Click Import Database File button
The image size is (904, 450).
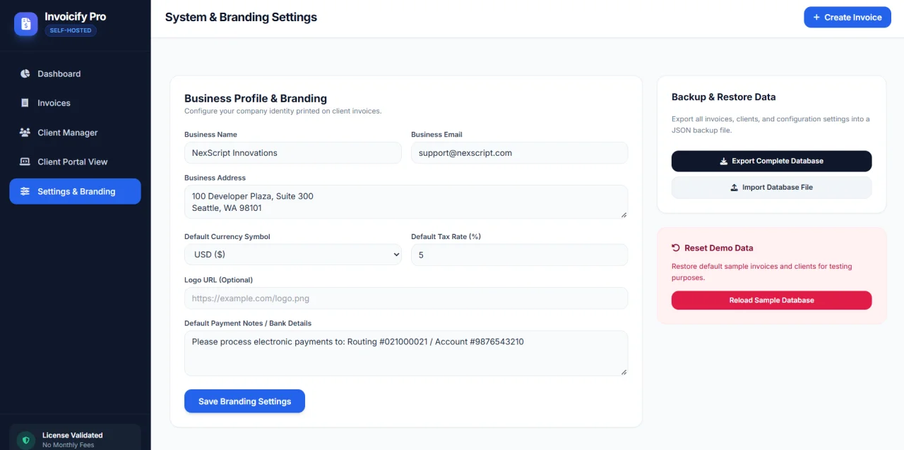click(771, 188)
